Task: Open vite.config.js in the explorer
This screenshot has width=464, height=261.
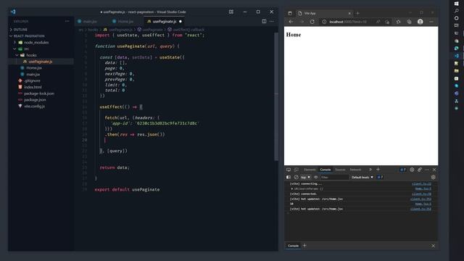Action: click(34, 107)
